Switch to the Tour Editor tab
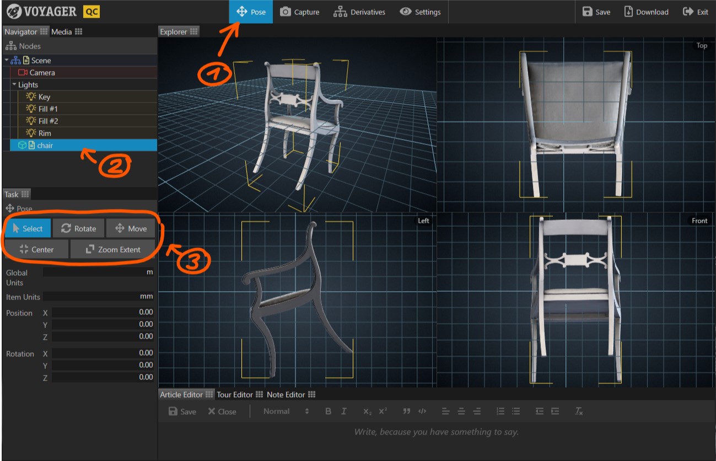 click(x=234, y=395)
